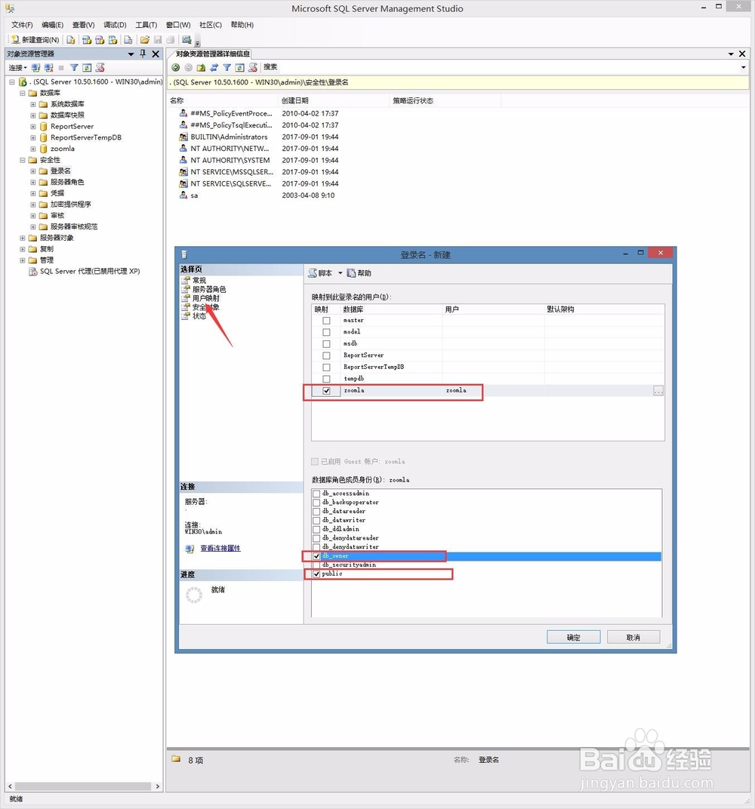Open the main toolbar overflow options arrow
The height and width of the screenshot is (809, 755).
(x=198, y=43)
